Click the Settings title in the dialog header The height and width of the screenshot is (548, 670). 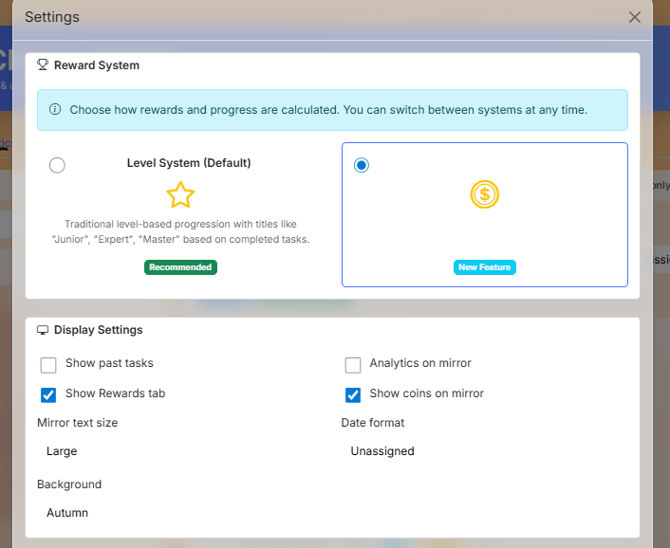click(52, 17)
